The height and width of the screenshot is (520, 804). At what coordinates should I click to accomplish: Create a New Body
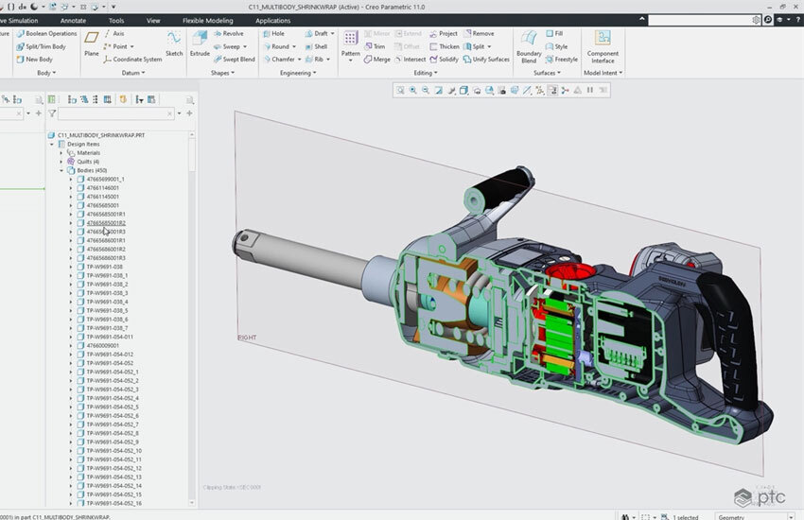point(34,60)
